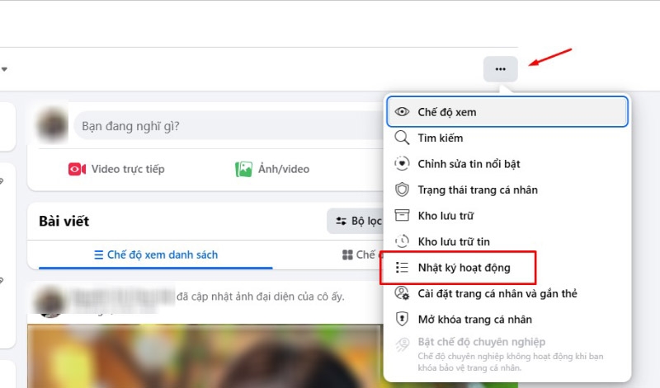Add 'Ảnh/video' to a post
The image size is (660, 388).
pyautogui.click(x=272, y=169)
